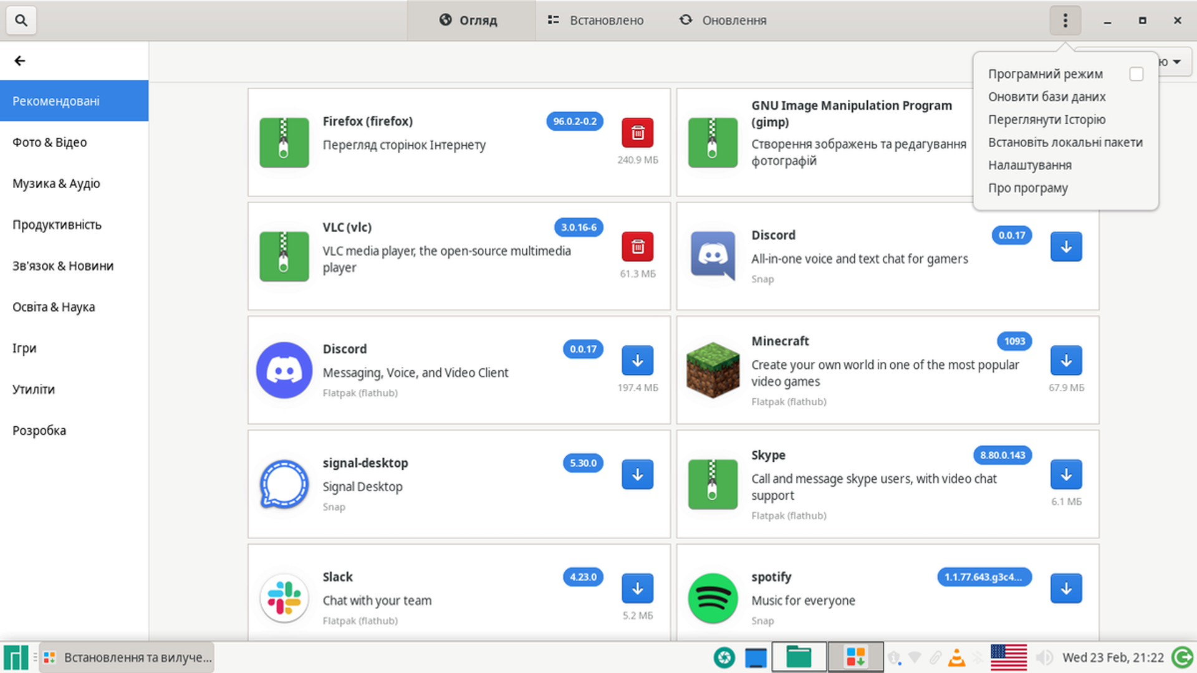Screen dimensions: 1197x673
Task: Click Slack version badge 4.23.0
Action: pos(583,577)
